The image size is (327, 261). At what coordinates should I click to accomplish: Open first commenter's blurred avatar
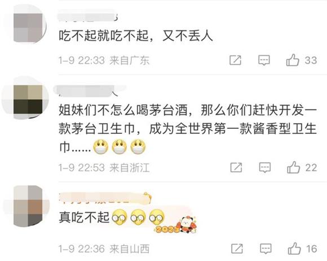tap(28, 24)
